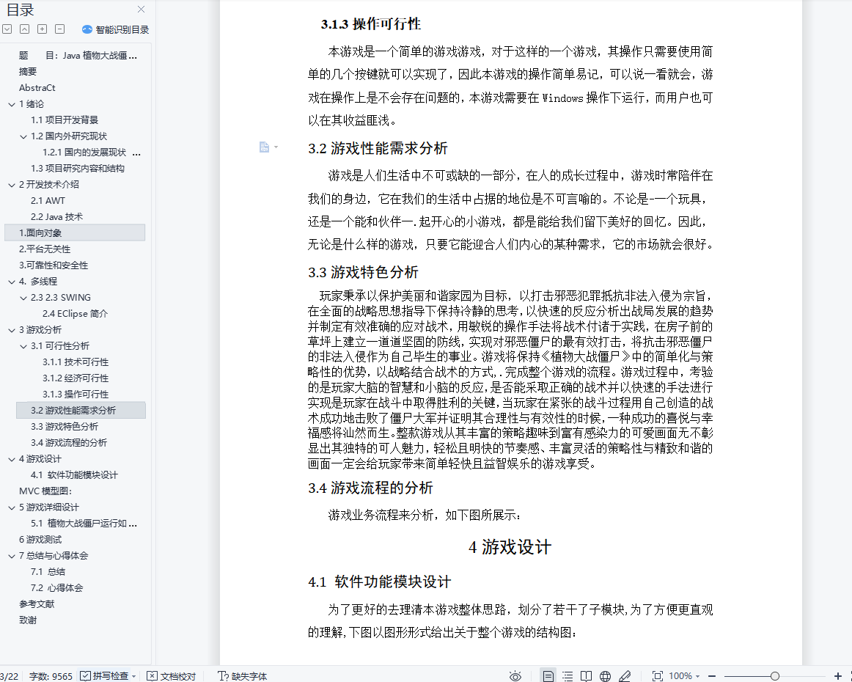The image size is (852, 682).
Task: Open the dropdown arrow next to paragraph icon
Action: tap(276, 147)
